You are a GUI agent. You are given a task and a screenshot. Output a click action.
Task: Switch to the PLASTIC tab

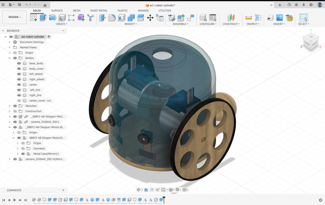point(122,11)
